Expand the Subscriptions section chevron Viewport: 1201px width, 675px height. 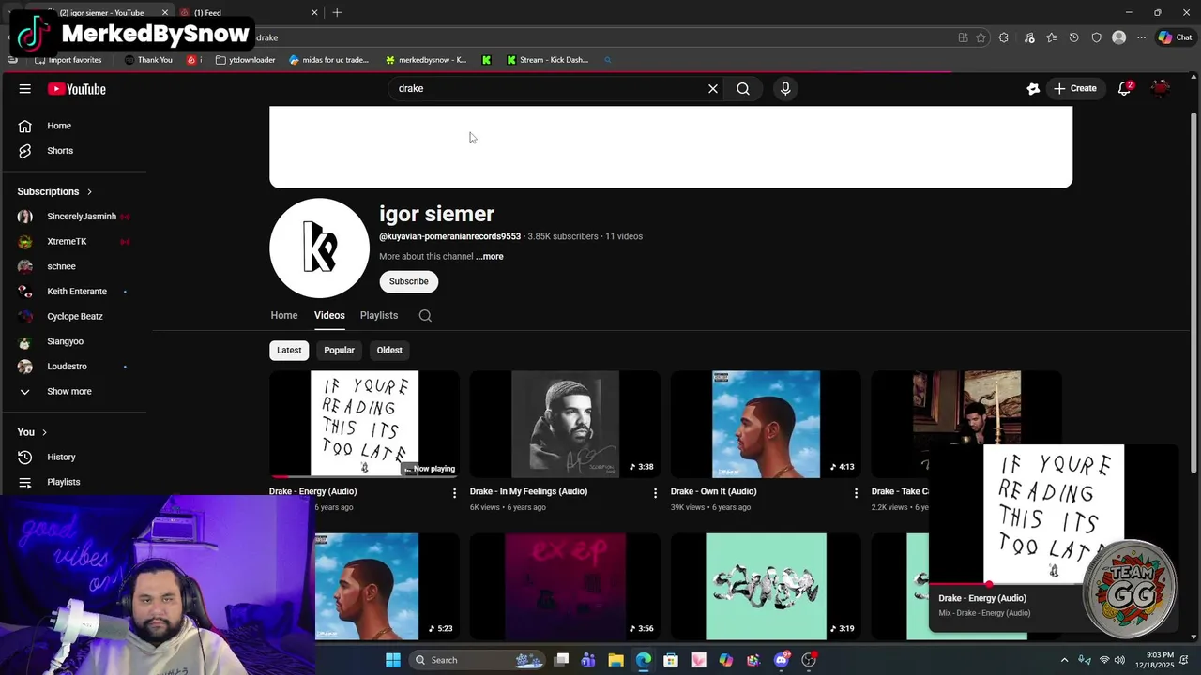coord(89,192)
